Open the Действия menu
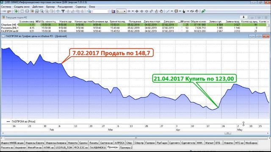This screenshot has height=152, width=271. point(38,7)
